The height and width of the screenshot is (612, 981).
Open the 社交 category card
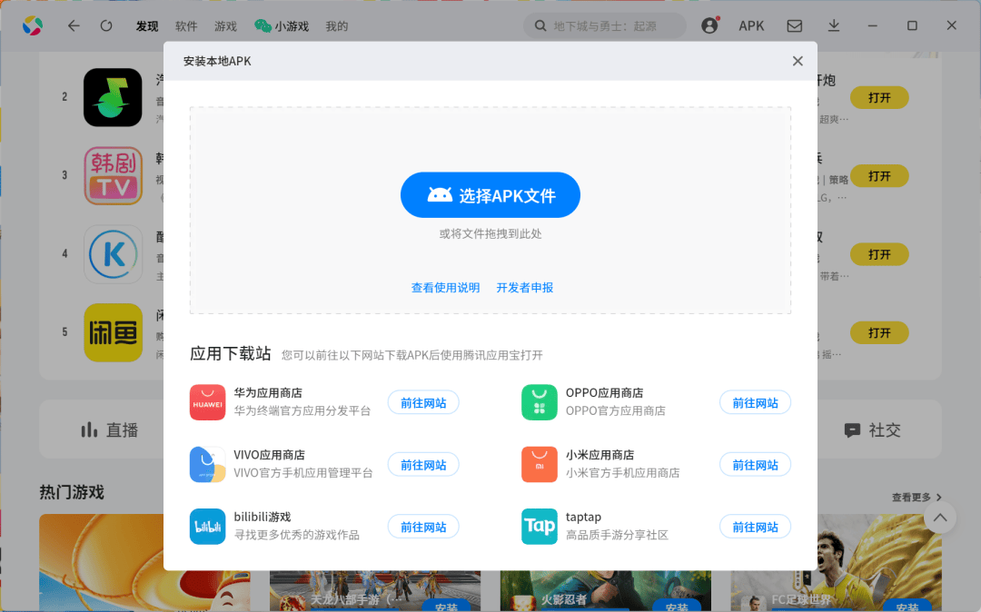[x=879, y=429]
